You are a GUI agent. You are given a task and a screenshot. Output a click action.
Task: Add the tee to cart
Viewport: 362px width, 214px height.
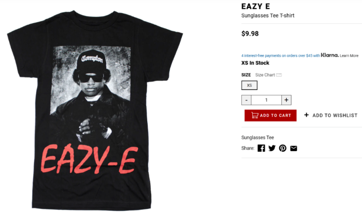point(270,115)
